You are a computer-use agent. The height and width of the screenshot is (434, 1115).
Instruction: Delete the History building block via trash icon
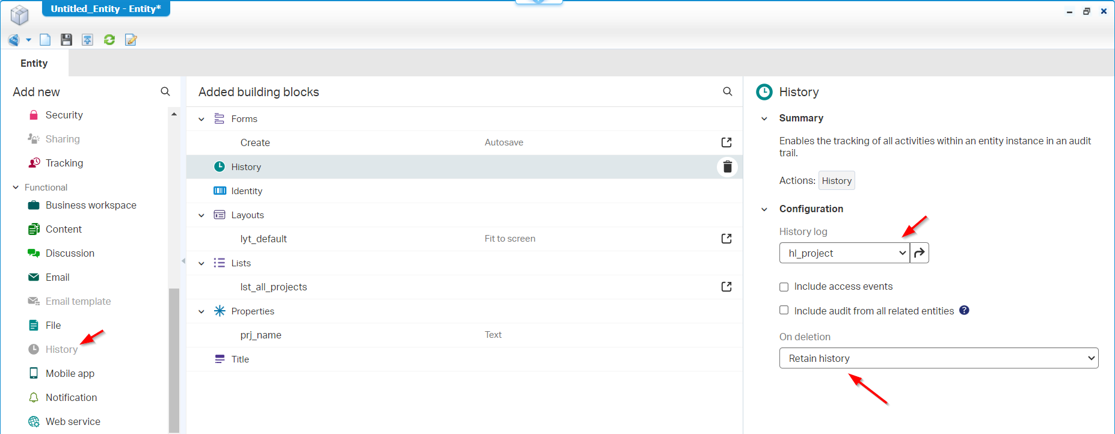(727, 167)
